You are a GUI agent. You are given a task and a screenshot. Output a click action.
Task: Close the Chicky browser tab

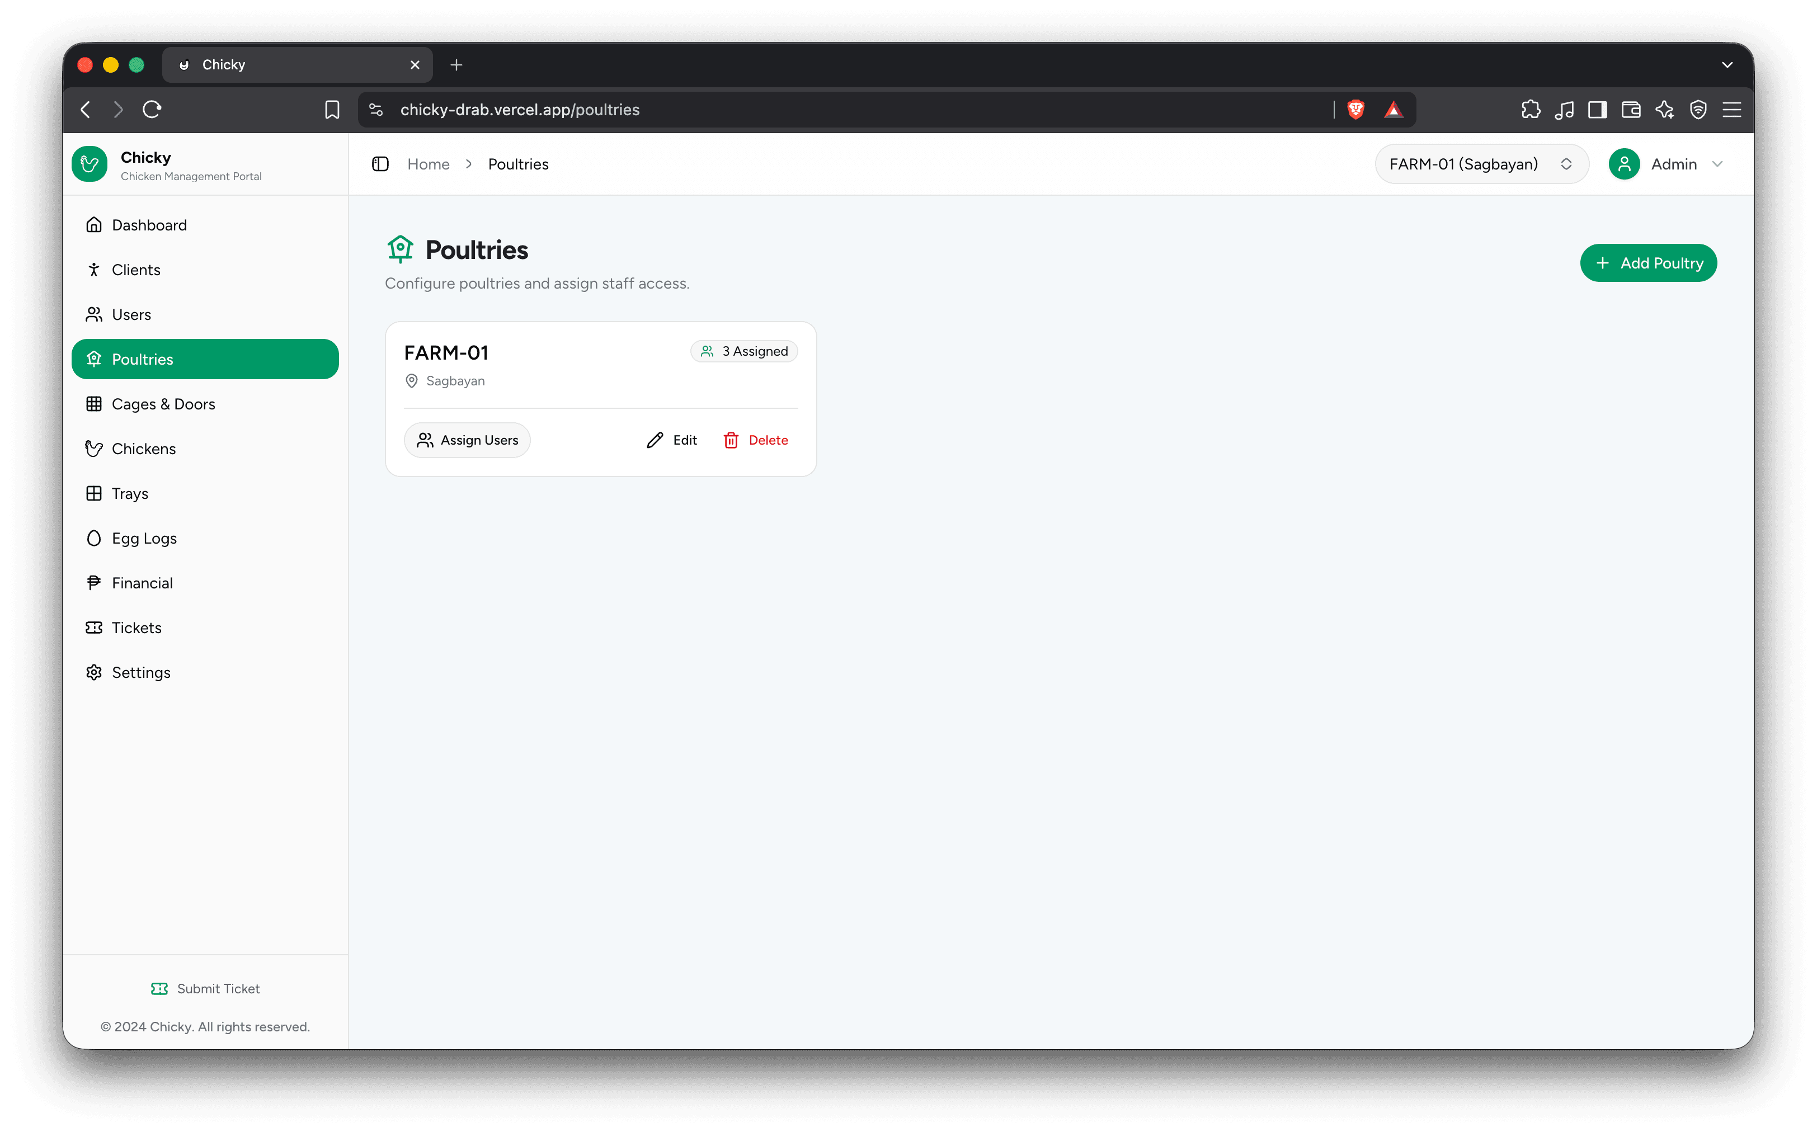[x=415, y=65]
